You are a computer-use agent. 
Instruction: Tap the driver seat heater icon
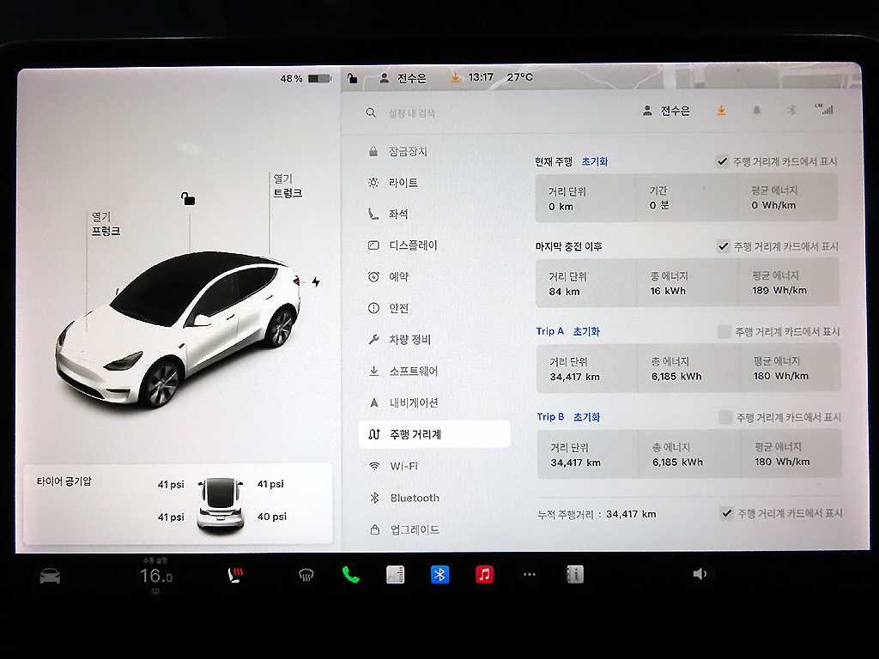235,574
